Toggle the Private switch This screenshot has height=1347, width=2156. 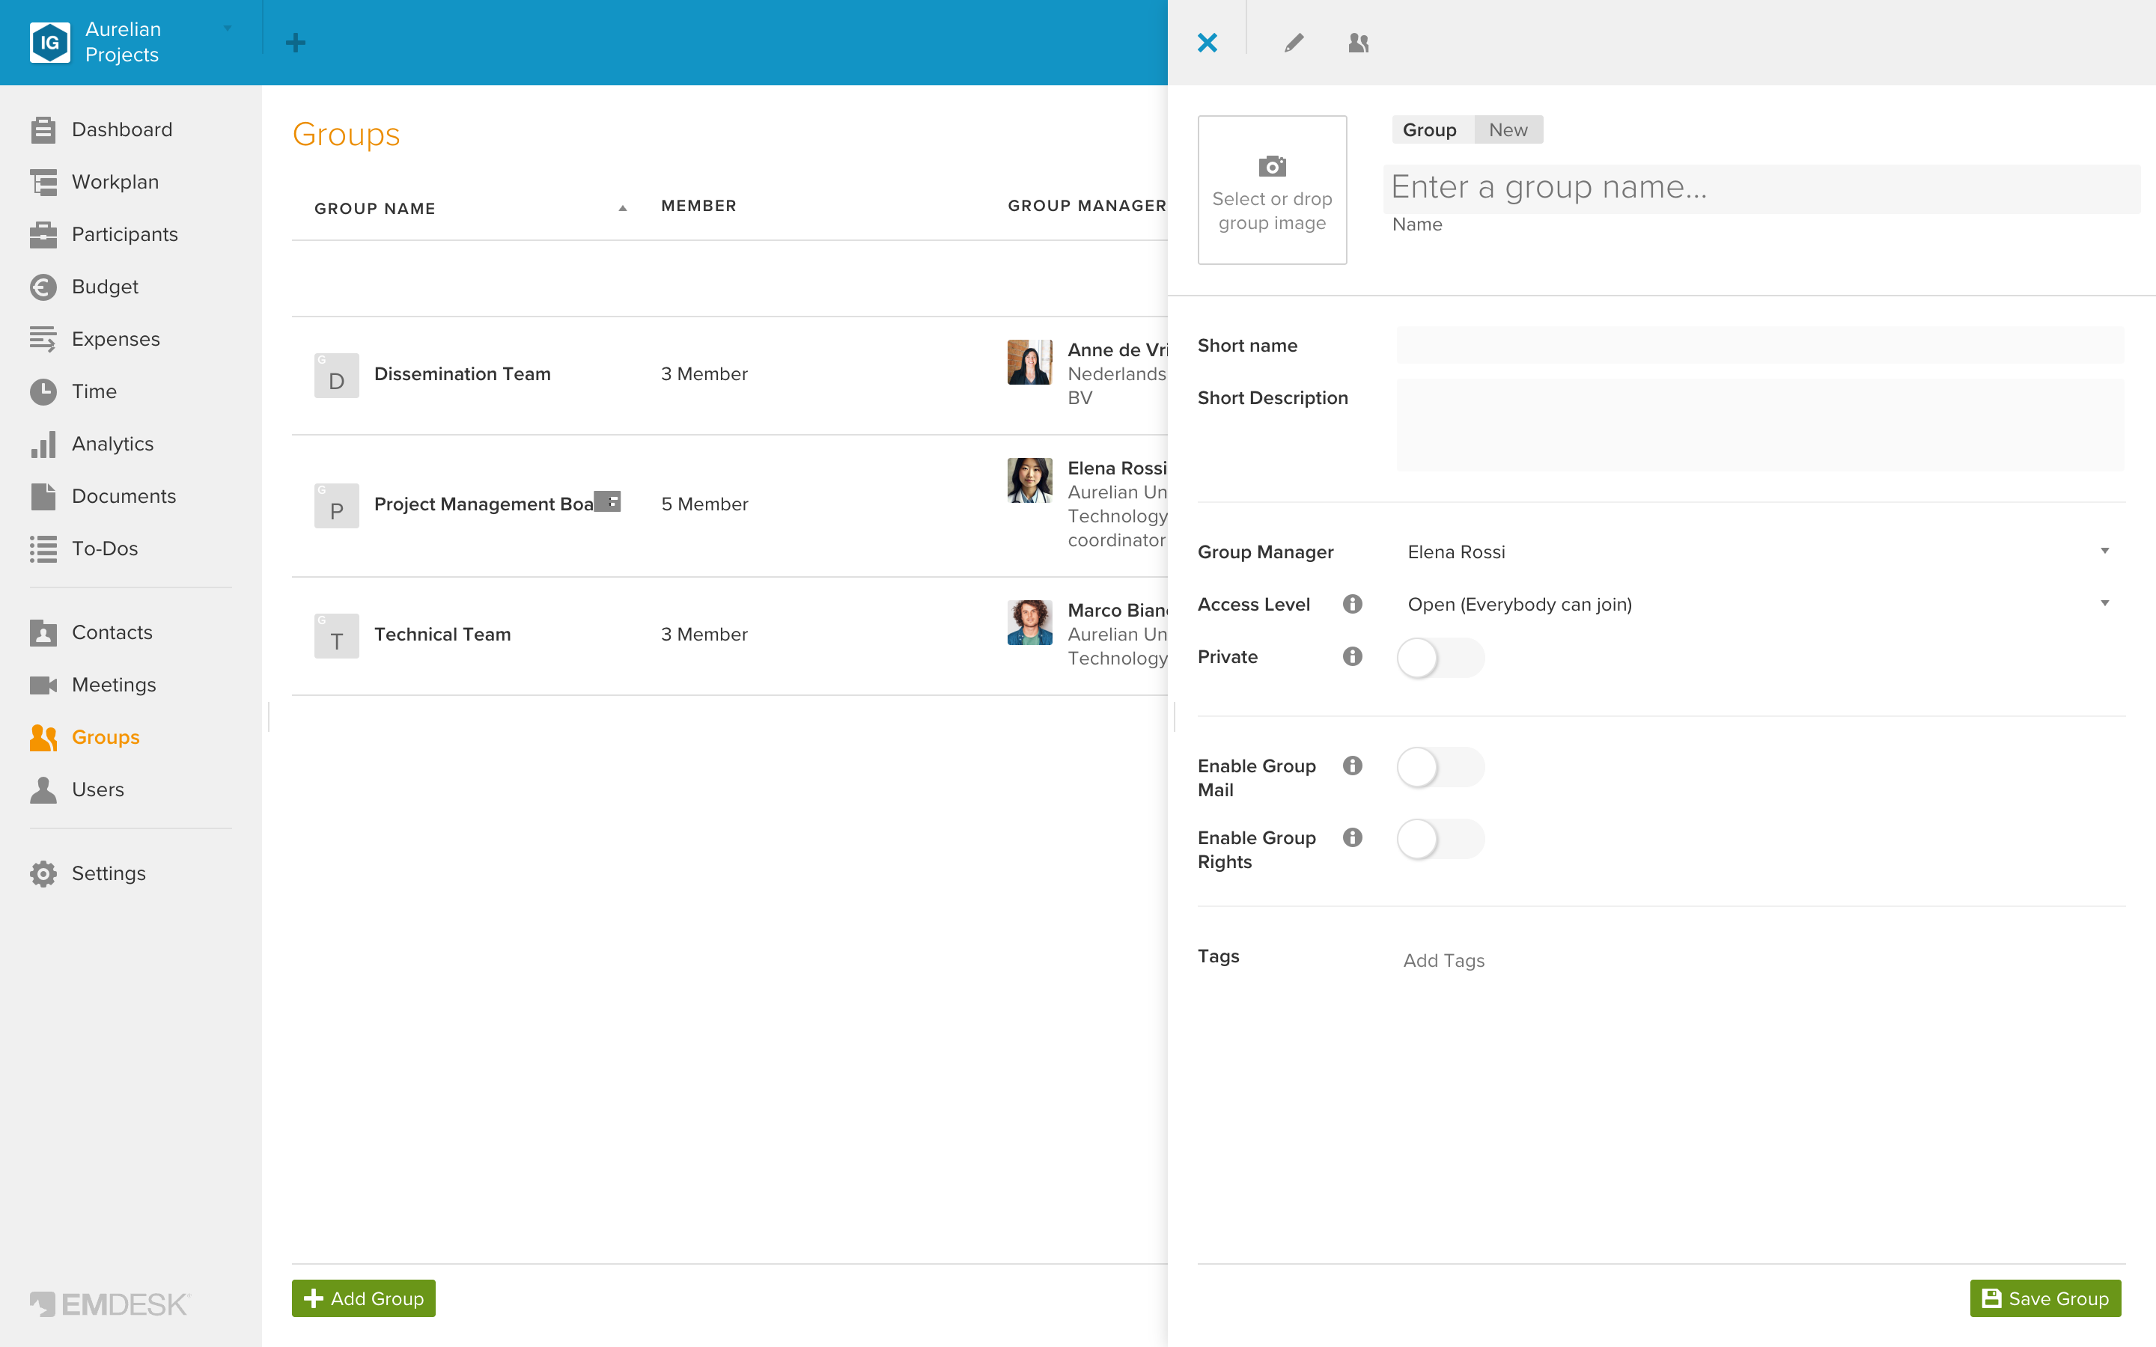click(x=1440, y=659)
